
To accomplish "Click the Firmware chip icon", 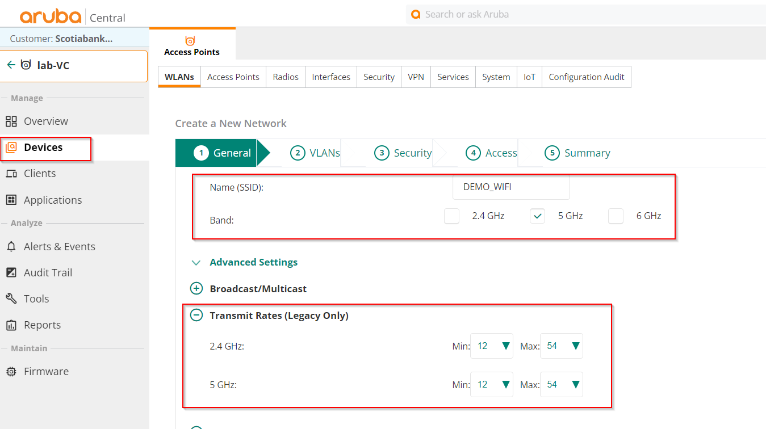I will tap(11, 372).
